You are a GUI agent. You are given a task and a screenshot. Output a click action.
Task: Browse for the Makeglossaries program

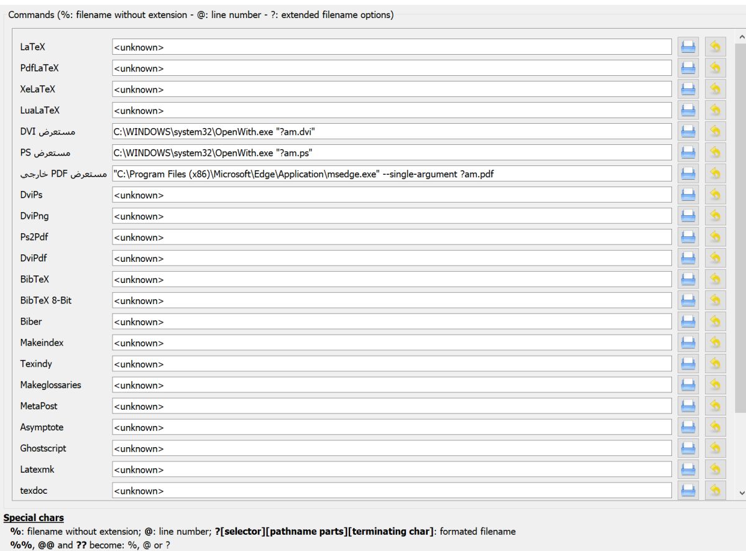[x=688, y=385]
